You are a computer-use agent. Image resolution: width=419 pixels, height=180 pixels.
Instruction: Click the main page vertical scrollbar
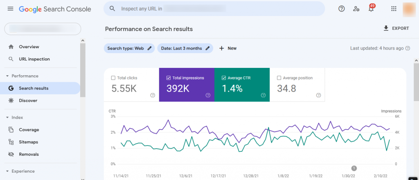click(x=416, y=83)
